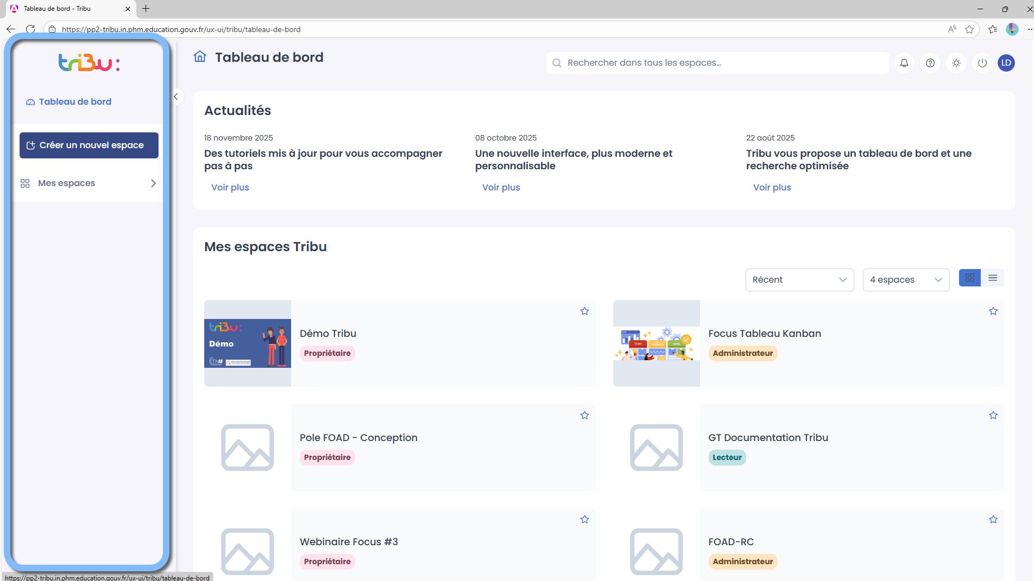Switch to list view
The image size is (1034, 581).
click(x=993, y=278)
